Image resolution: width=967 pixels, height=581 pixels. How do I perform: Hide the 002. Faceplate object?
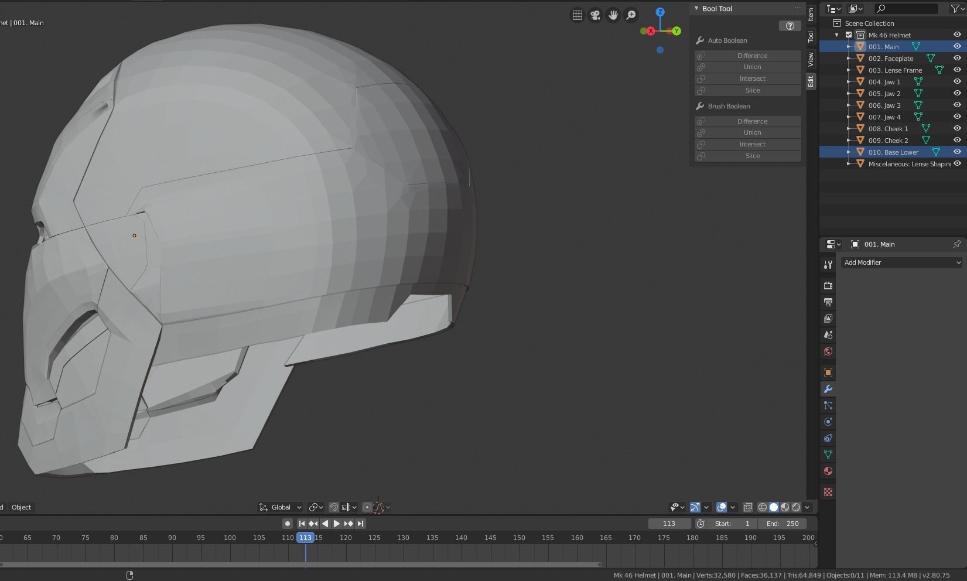pos(958,59)
